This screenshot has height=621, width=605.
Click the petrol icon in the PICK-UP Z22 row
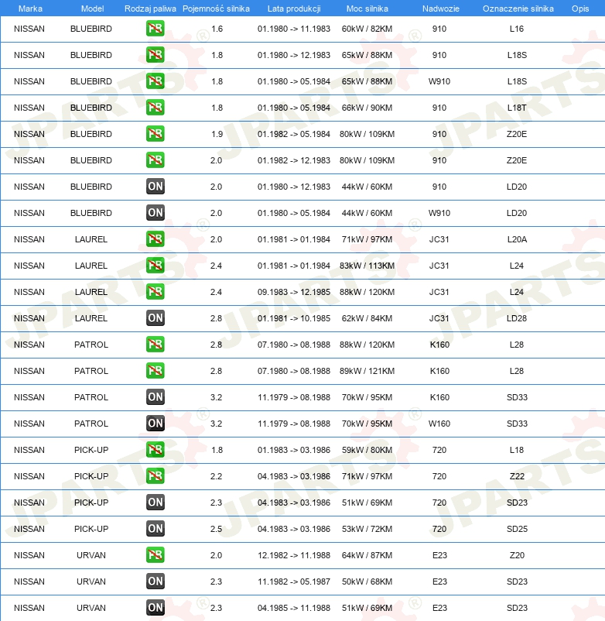(x=155, y=476)
